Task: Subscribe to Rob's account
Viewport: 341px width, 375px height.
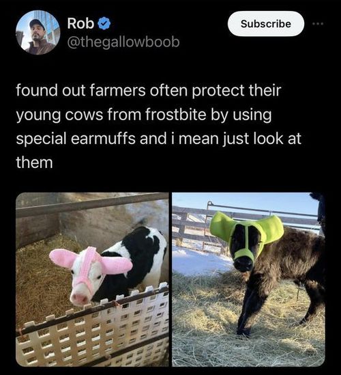Action: (266, 24)
